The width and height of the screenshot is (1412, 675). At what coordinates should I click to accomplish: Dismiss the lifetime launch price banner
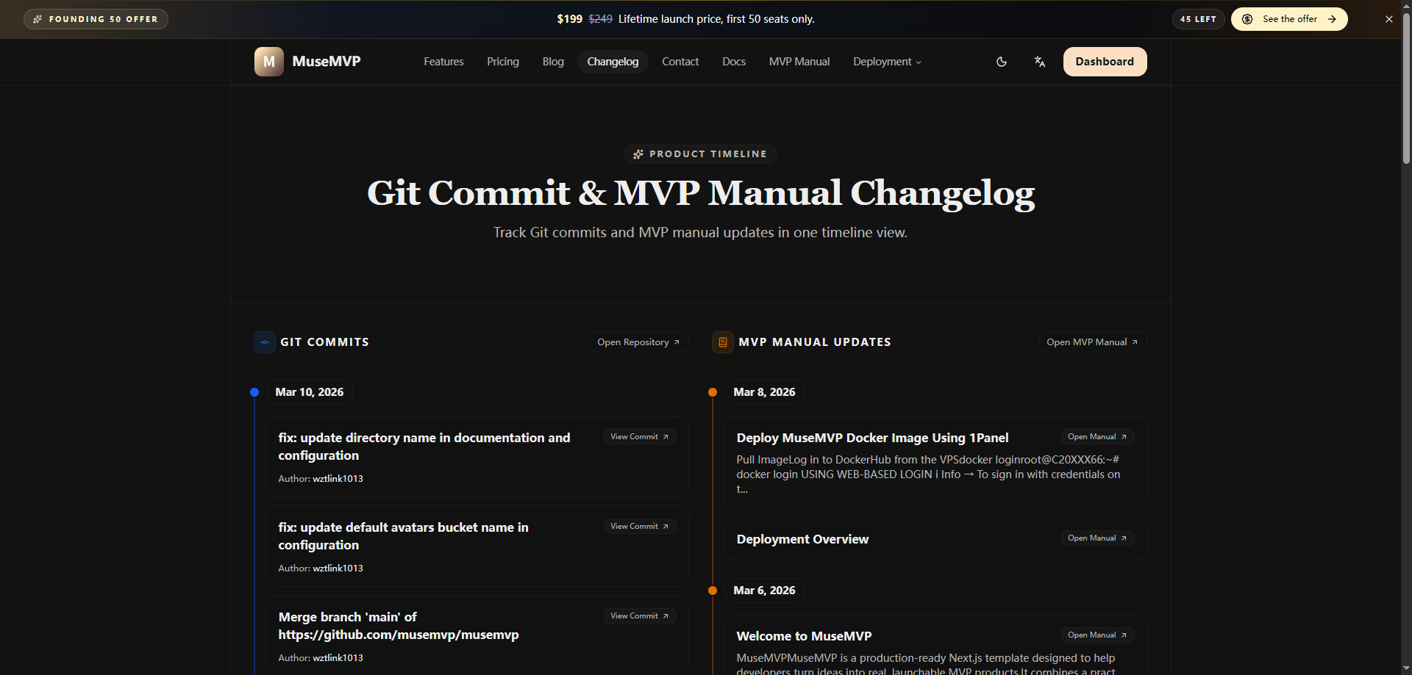pyautogui.click(x=1389, y=19)
